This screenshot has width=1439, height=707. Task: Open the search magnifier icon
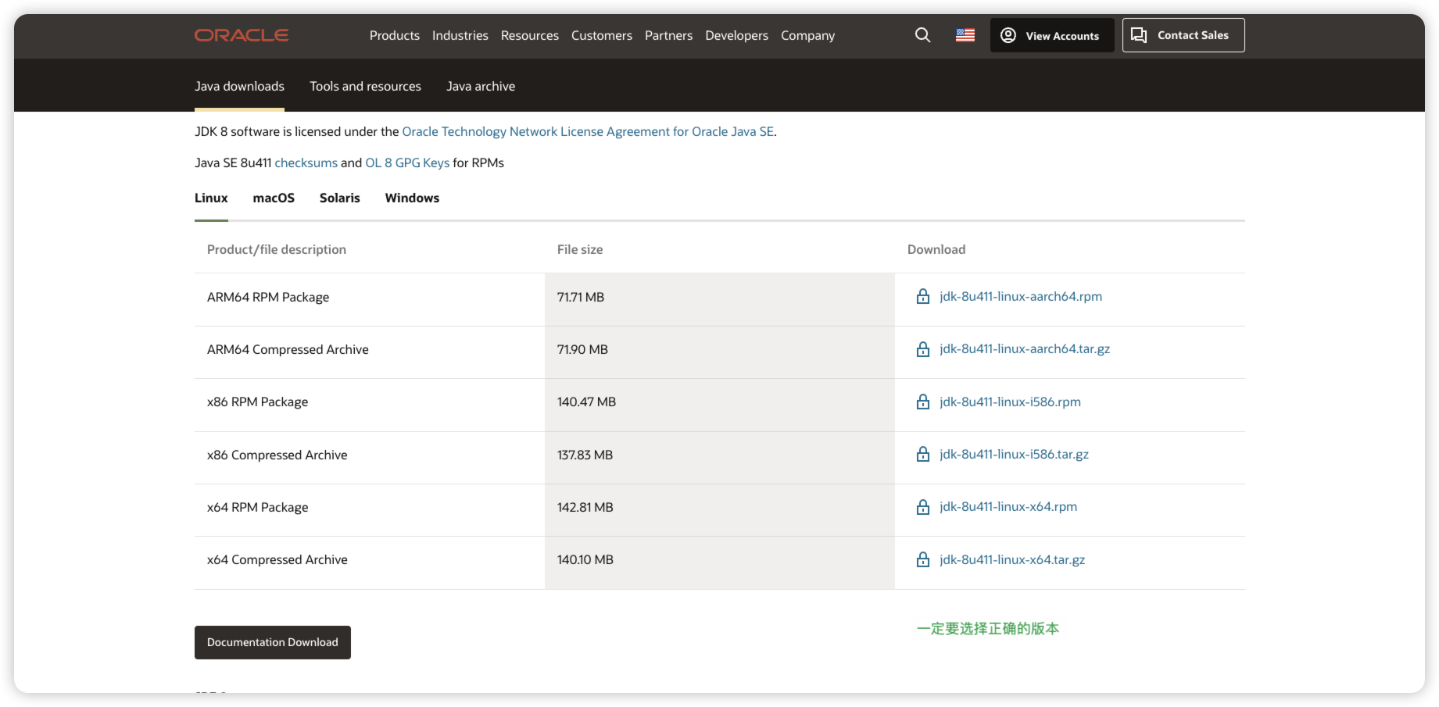point(922,35)
